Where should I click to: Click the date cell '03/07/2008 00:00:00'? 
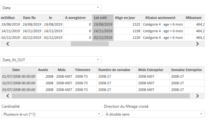[x=19, y=90]
